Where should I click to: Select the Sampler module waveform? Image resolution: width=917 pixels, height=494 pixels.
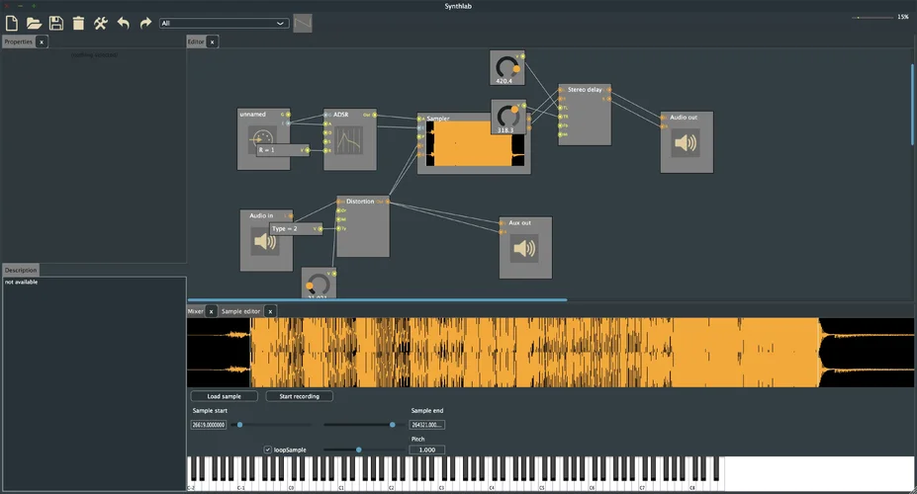coord(475,143)
